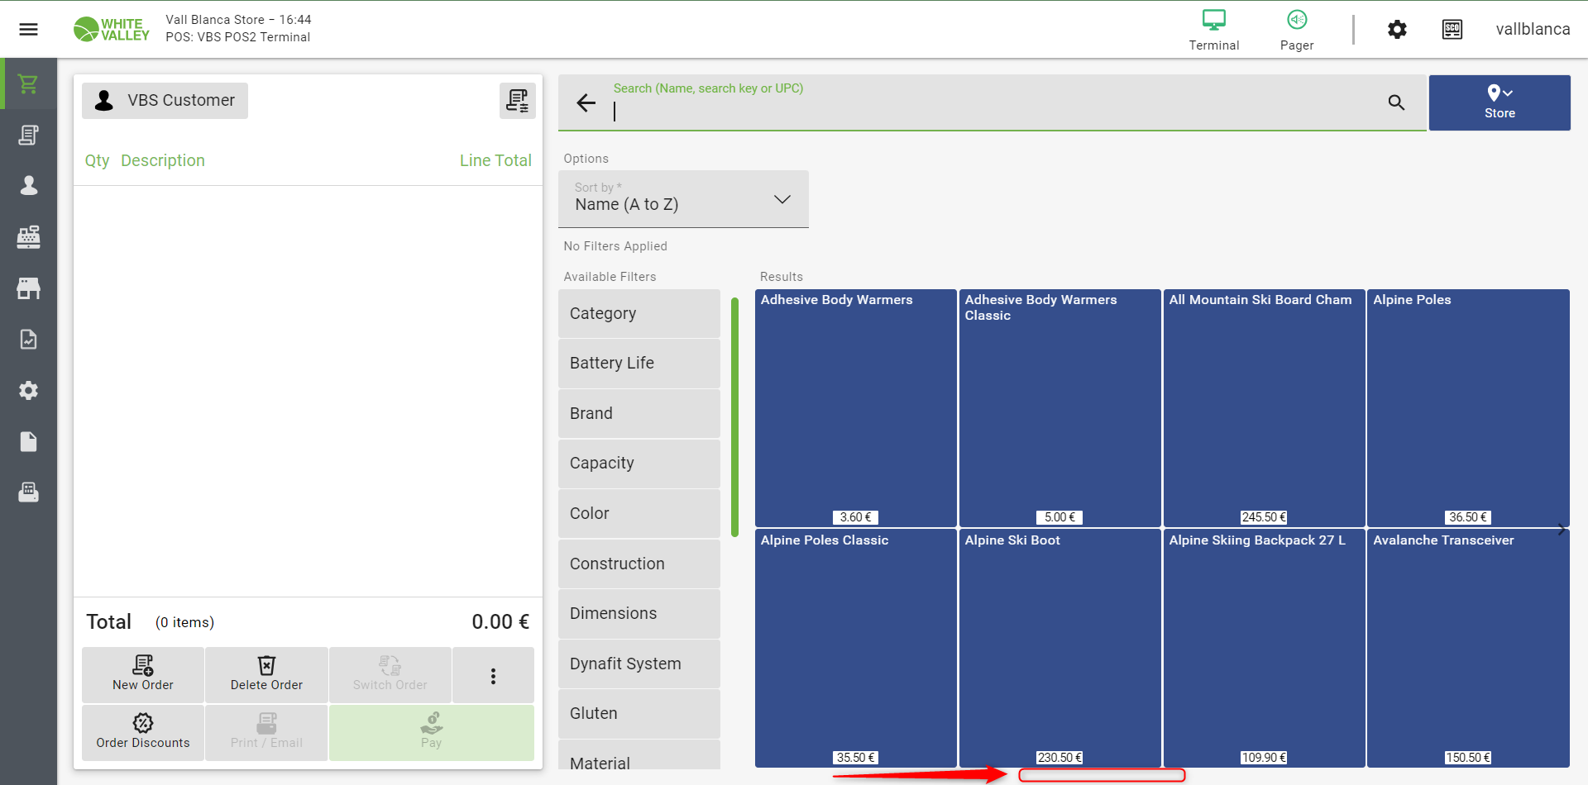
Task: Click the Line Total column header
Action: click(x=495, y=160)
